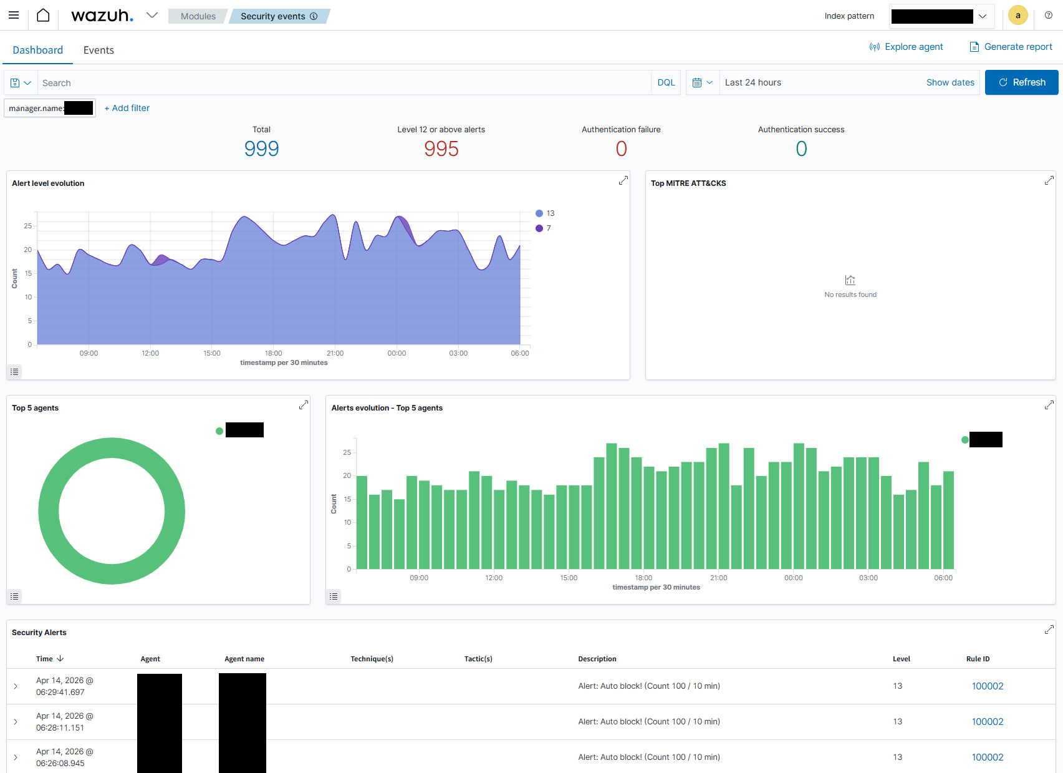This screenshot has height=773, width=1063.
Task: Click the user avatar 'a'
Action: [1017, 16]
